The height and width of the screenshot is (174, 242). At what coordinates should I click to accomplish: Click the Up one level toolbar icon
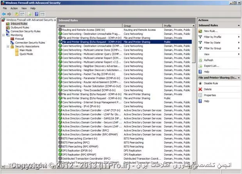tap(16, 14)
